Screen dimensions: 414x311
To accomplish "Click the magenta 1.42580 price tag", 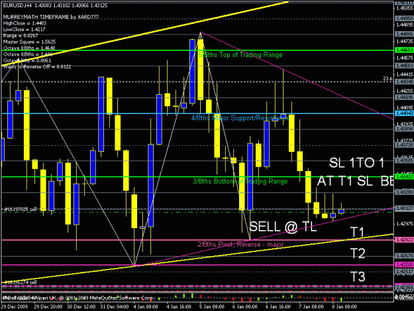I will (x=404, y=265).
